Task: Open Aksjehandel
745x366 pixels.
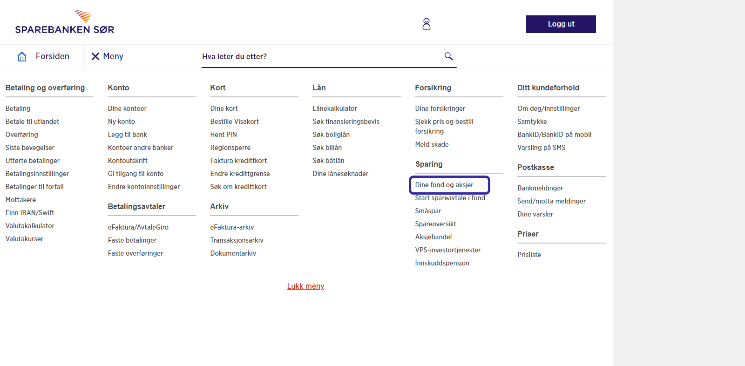Action: click(433, 237)
